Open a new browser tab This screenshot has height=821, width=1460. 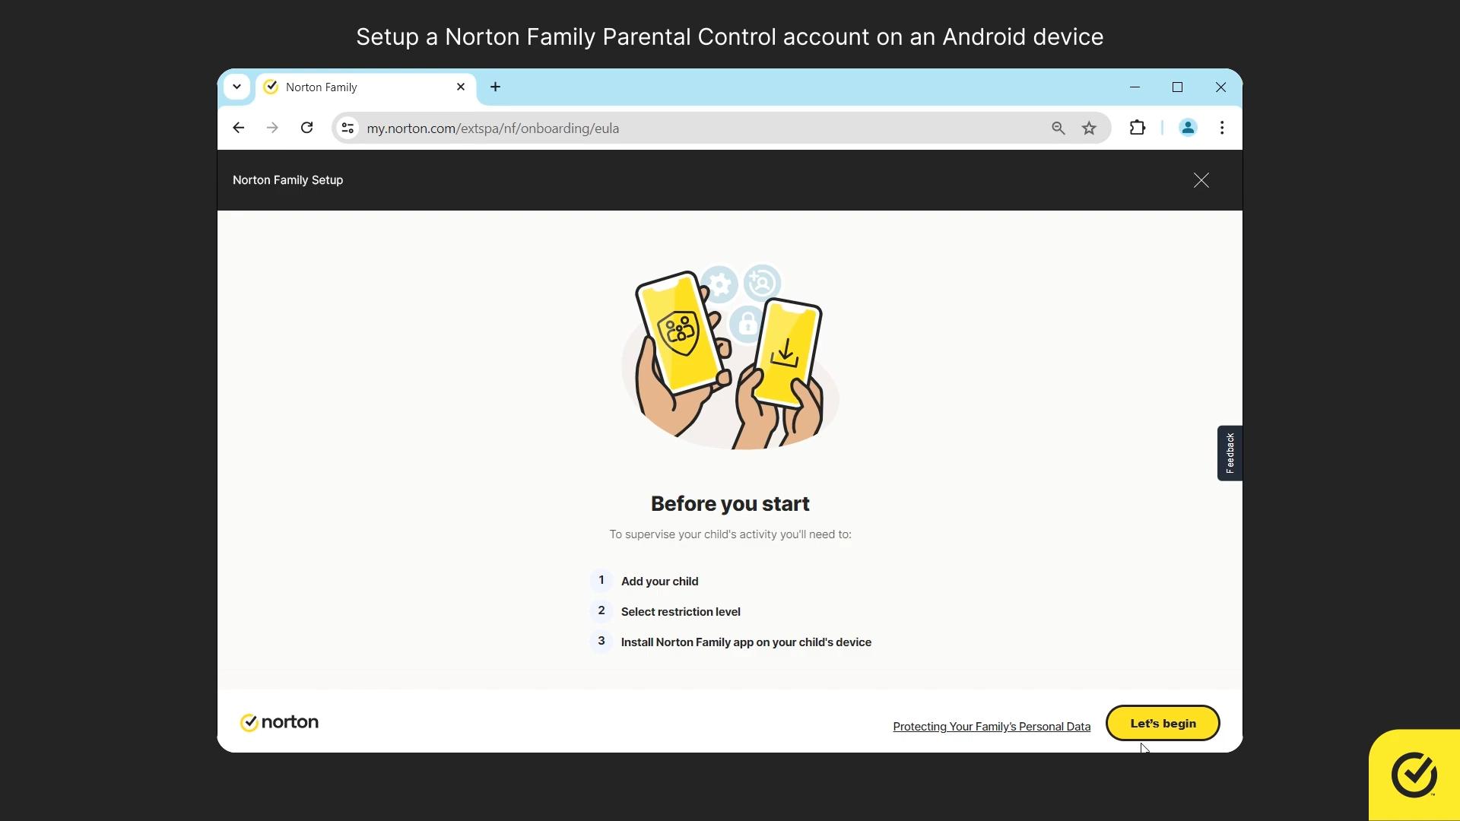[495, 87]
